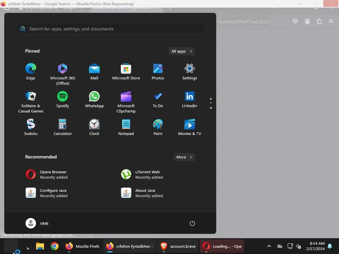This screenshot has height=254, width=339.
Task: Launch WhatsApp
Action: 94,100
